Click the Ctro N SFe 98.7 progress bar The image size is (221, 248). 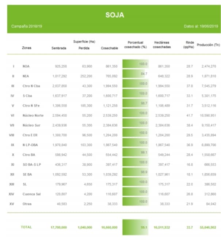135,105
